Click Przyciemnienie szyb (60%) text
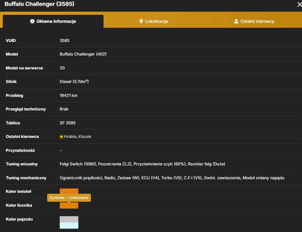 pyautogui.click(x=160, y=164)
